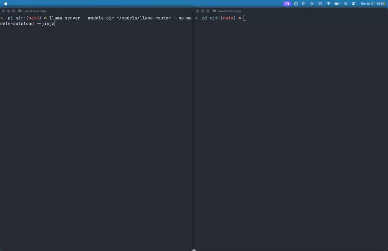
Task: Click git:(main) prompt in right terminal
Action: pyautogui.click(x=223, y=18)
